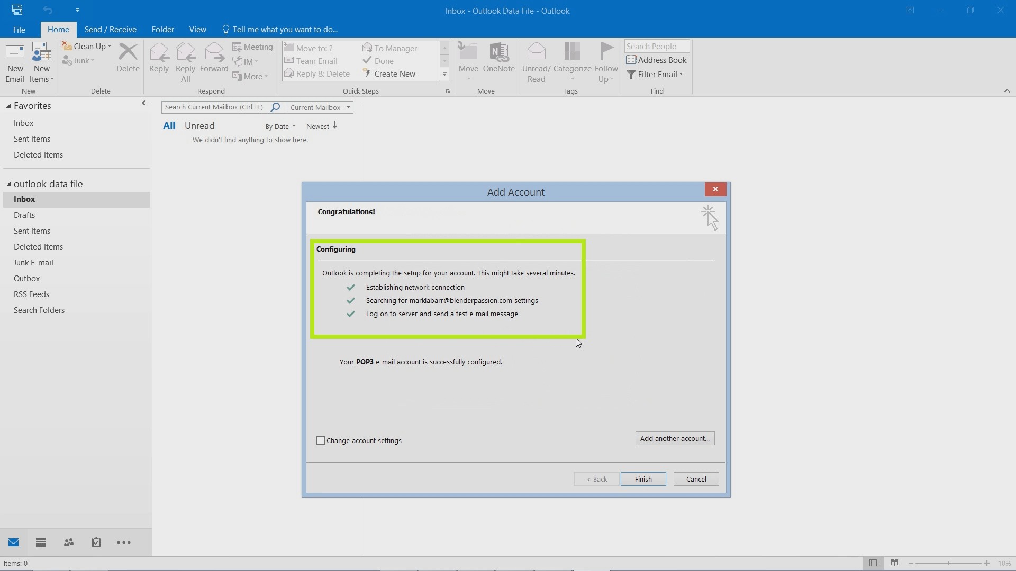Click the New Email icon
This screenshot has width=1016, height=571.
coord(15,53)
